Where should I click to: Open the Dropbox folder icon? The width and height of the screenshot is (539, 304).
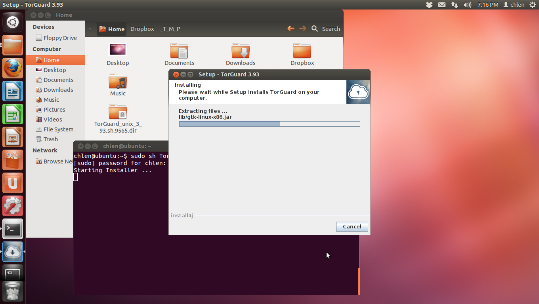[302, 54]
